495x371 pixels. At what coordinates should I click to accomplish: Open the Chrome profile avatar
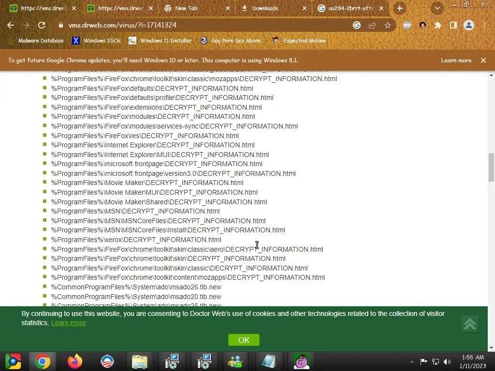[469, 25]
